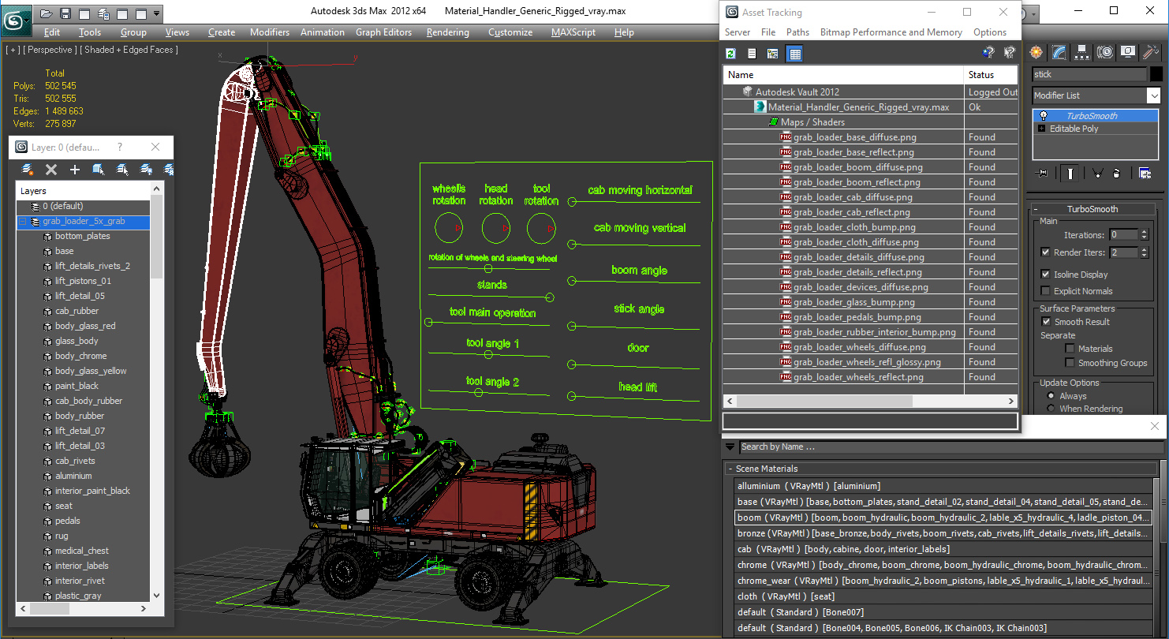
Task: Open the Motion command panel tab
Action: [x=1105, y=52]
